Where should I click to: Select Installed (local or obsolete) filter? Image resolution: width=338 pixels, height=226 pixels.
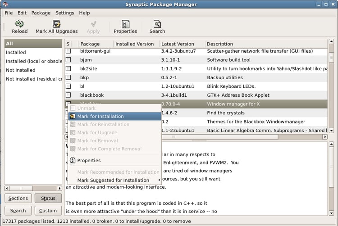click(33, 61)
